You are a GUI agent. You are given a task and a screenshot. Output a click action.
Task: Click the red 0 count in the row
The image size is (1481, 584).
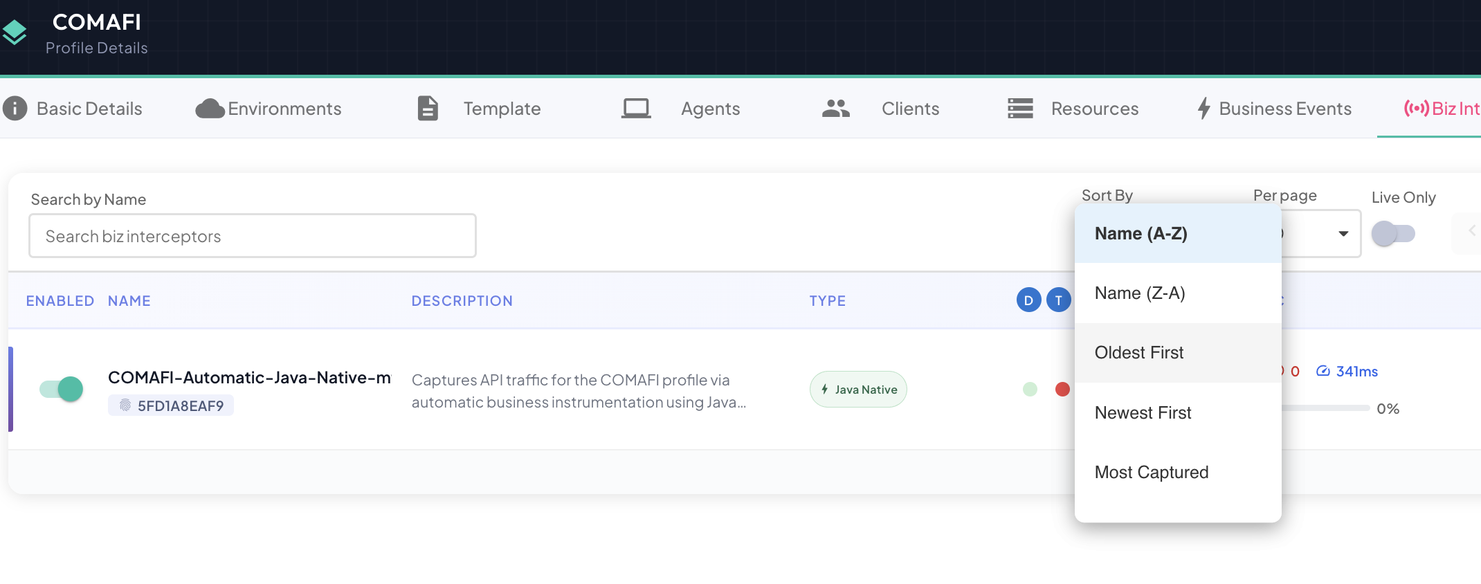coord(1295,372)
